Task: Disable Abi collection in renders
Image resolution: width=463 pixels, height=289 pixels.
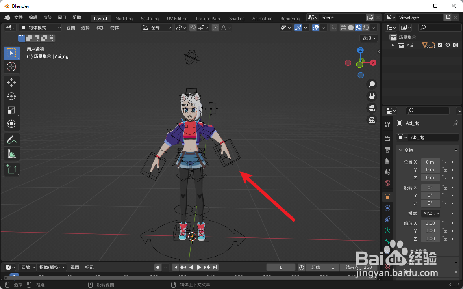Action: click(x=456, y=45)
